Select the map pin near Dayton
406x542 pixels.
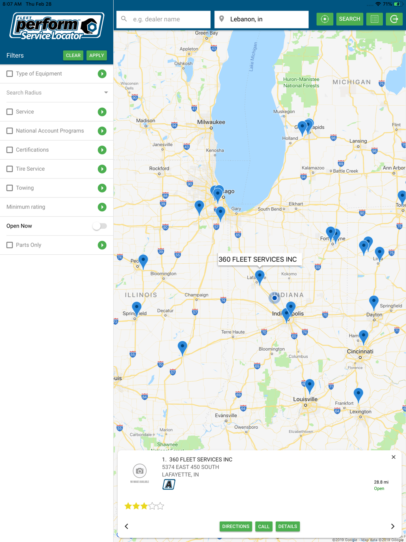tap(374, 303)
